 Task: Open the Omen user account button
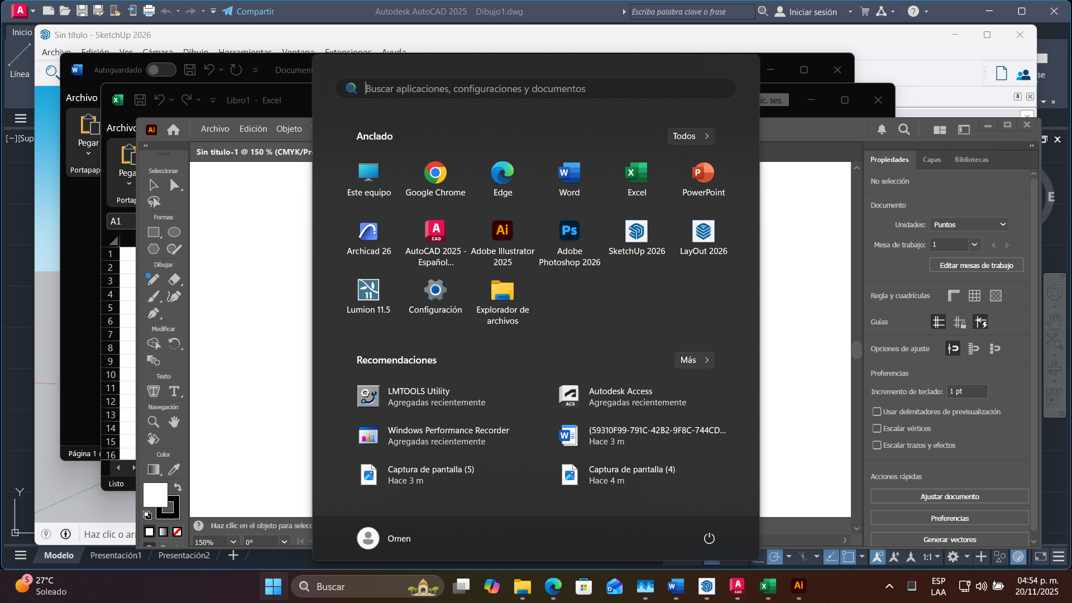(384, 538)
